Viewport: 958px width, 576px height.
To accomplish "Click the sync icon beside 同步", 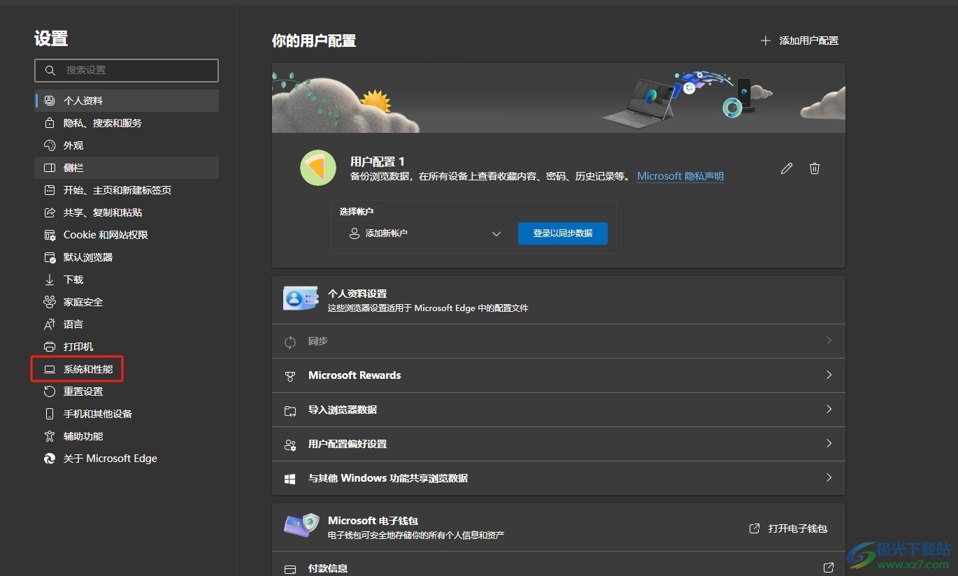I will (x=290, y=342).
